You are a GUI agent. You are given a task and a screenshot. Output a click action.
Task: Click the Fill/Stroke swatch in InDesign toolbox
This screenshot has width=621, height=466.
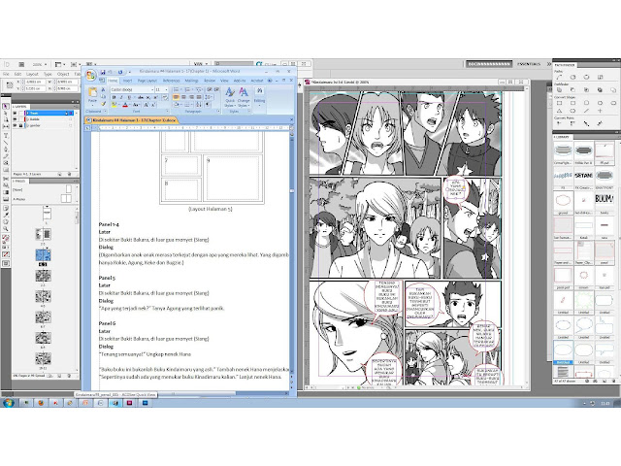(6, 238)
